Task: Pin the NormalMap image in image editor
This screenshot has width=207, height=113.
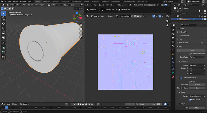Action: click(144, 16)
